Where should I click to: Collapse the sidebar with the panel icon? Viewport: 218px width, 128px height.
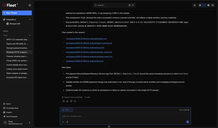coord(30,5)
